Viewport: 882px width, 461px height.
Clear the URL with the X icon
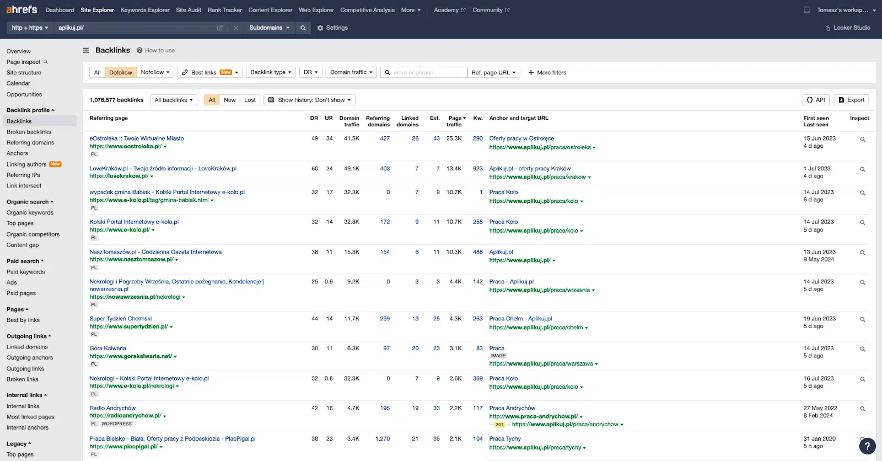(236, 28)
